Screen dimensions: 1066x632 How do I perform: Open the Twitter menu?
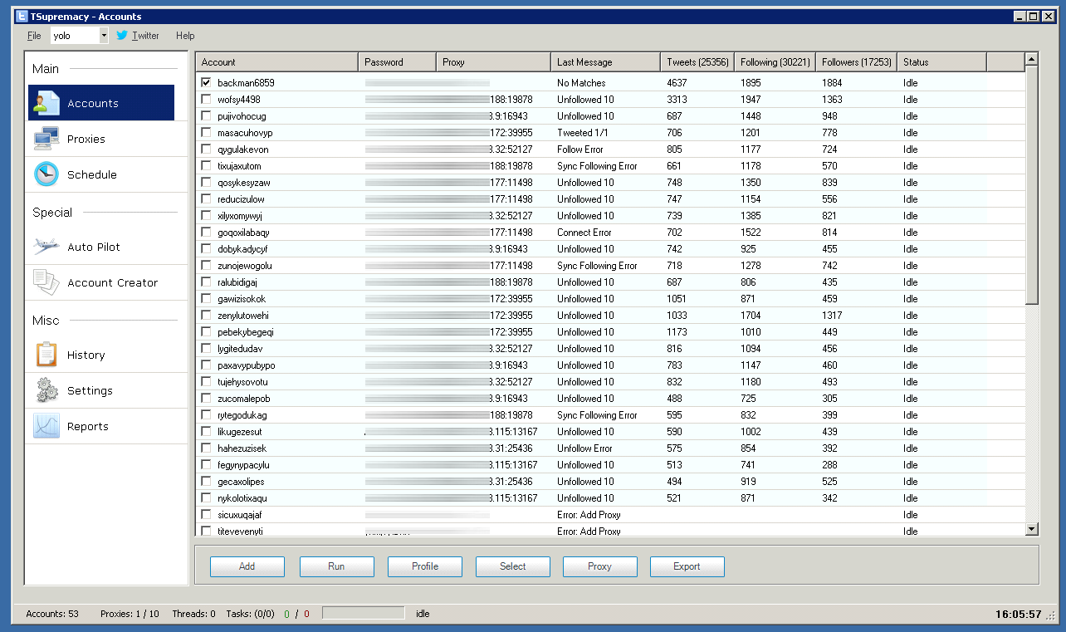click(x=145, y=36)
